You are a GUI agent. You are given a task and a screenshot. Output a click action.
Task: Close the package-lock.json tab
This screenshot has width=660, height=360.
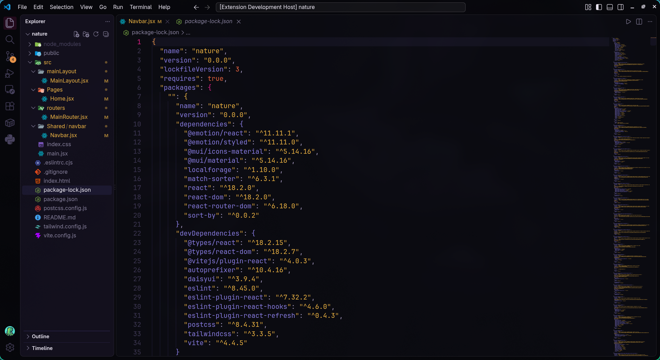click(x=239, y=21)
